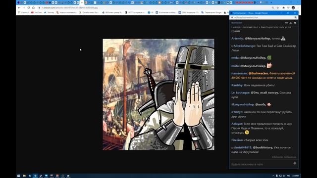Open the Windows Start menu

[x=19, y=176]
